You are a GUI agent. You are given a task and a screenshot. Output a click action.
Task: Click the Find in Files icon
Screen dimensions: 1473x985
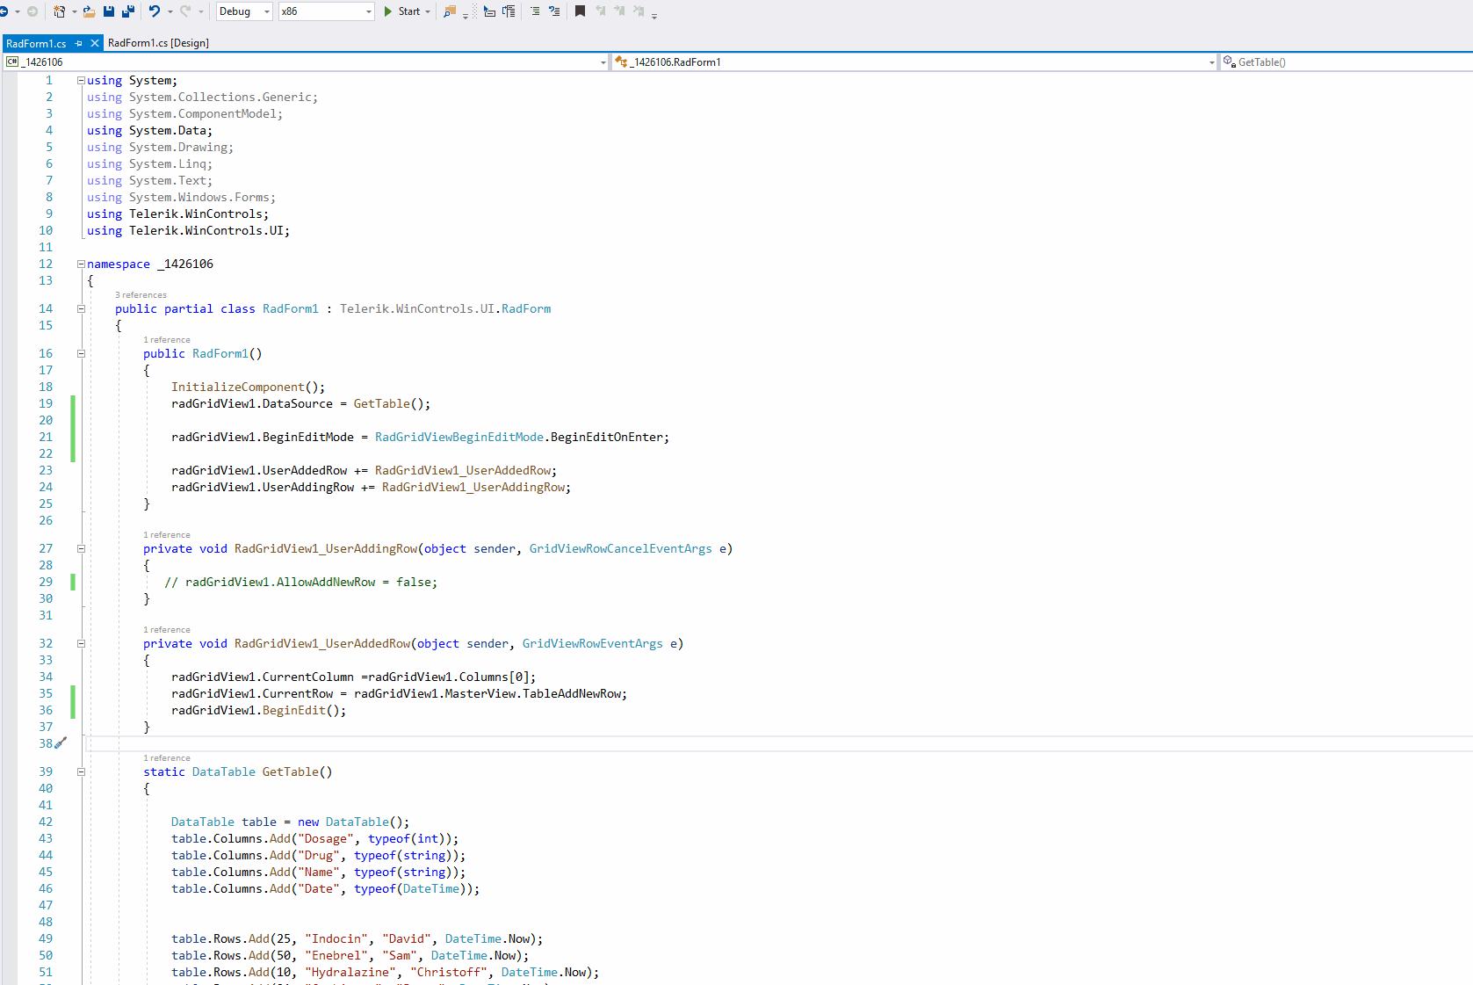click(450, 11)
